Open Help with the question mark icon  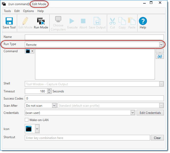click(x=143, y=21)
